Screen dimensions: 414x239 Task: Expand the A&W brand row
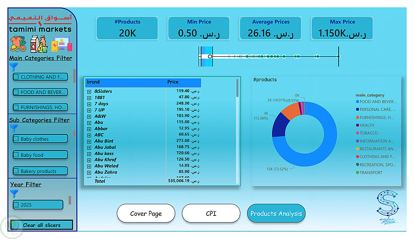tap(89, 116)
